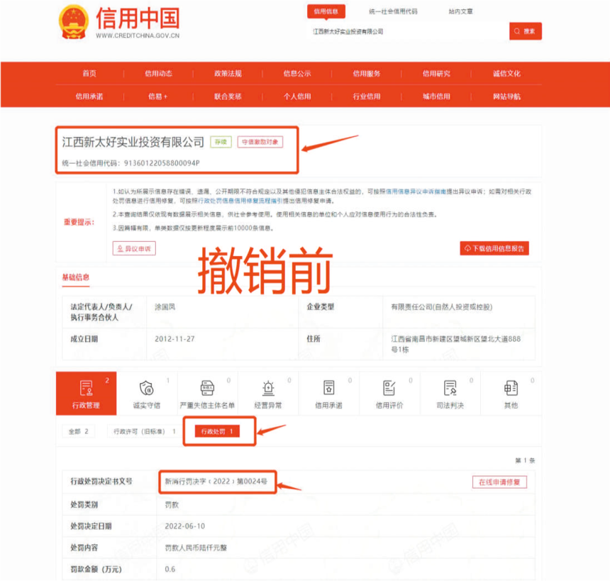Open 网站导航 in the navigation bar
Image resolution: width=610 pixels, height=581 pixels.
pos(506,96)
